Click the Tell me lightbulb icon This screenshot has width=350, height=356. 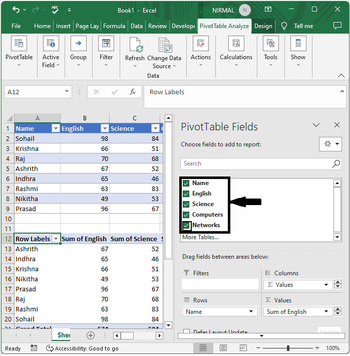click(x=284, y=26)
